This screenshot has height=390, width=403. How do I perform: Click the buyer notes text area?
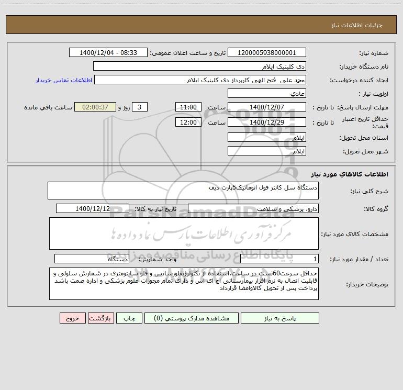coord(184,284)
